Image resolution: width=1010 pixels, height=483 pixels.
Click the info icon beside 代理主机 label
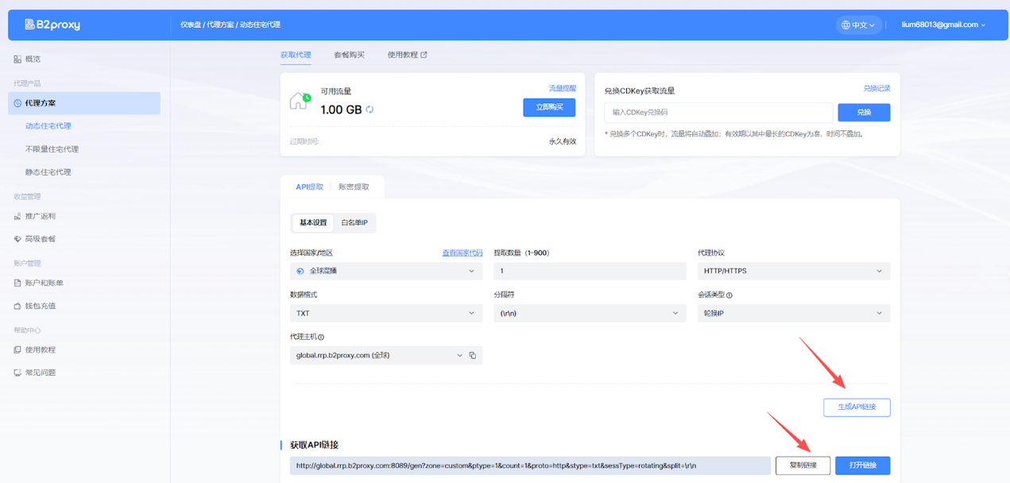(321, 338)
